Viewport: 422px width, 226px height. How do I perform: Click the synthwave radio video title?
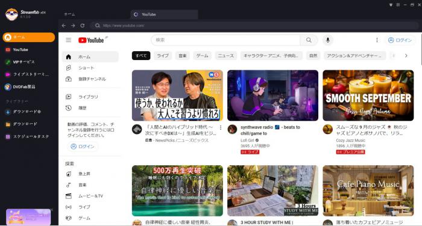[270, 130]
